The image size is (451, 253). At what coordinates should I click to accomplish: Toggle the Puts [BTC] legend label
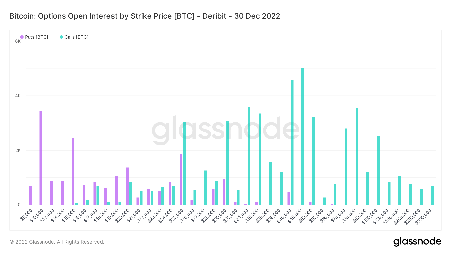[x=37, y=37]
